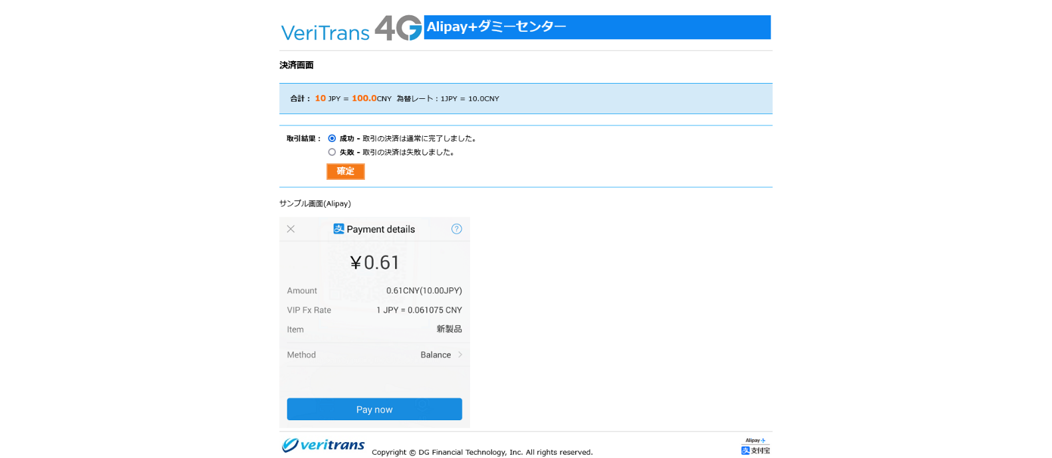Click the Pay now button
The height and width of the screenshot is (458, 1052).
(x=374, y=410)
